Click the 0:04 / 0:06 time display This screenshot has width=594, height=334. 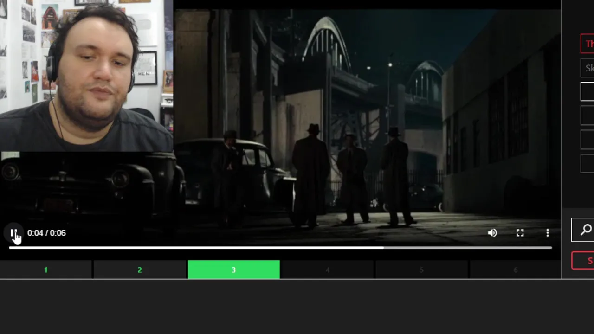point(46,233)
